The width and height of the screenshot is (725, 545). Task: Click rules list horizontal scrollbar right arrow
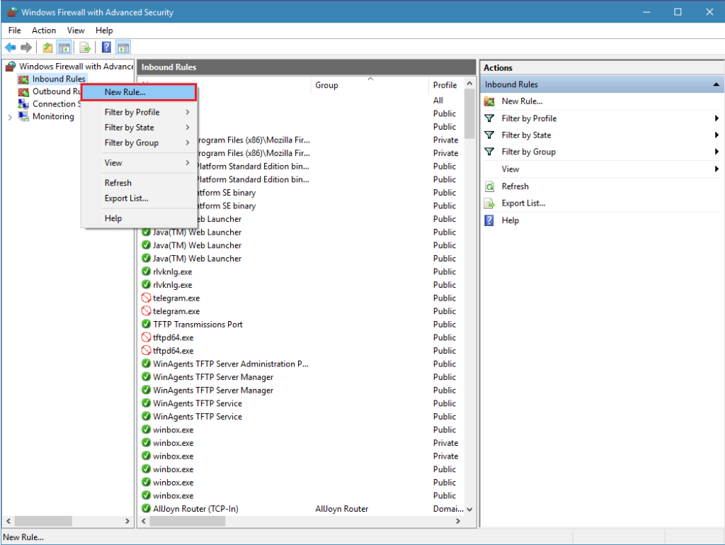click(x=458, y=521)
